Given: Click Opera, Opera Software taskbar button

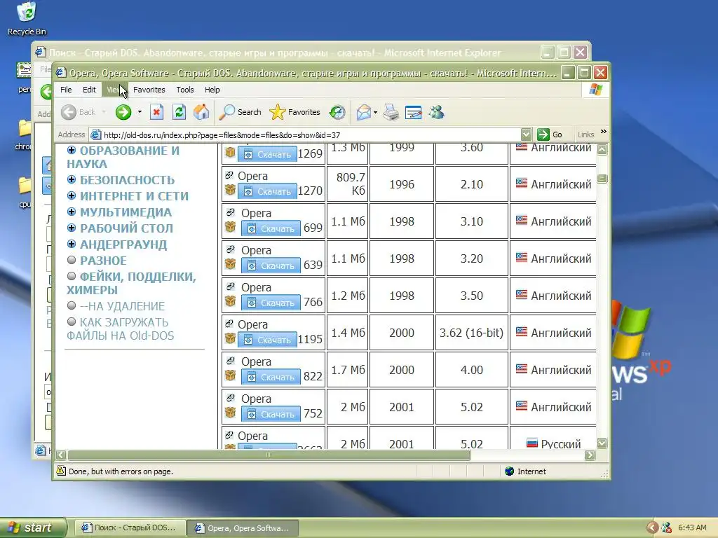Looking at the screenshot, I should [x=243, y=528].
